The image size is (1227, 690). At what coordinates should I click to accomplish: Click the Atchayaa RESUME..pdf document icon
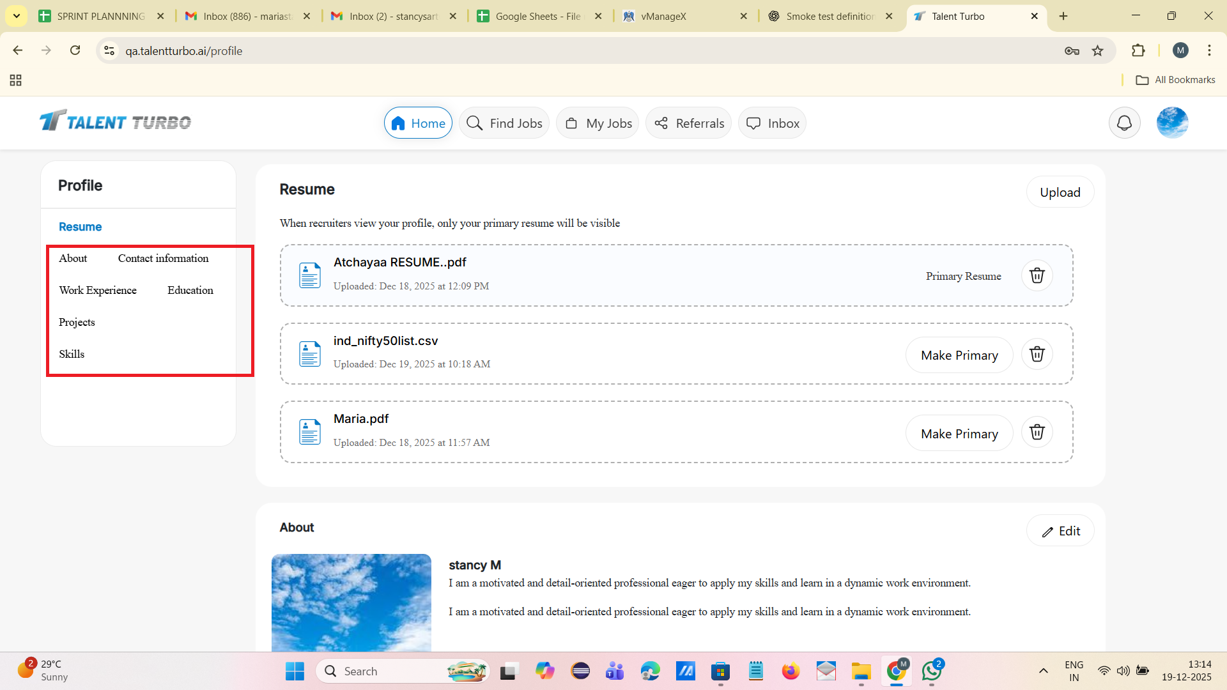point(310,275)
